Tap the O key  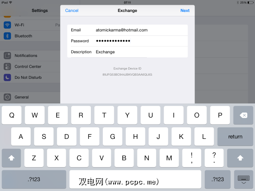pos(197,115)
